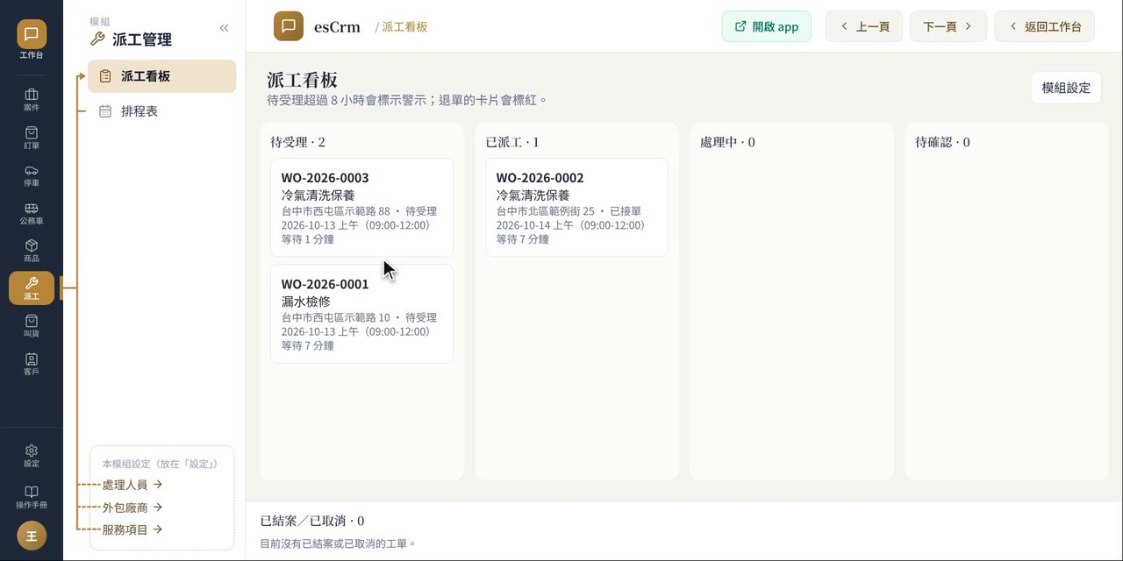Screen dimensions: 1123x561
Task: Click the esCrm app name
Action: [337, 26]
